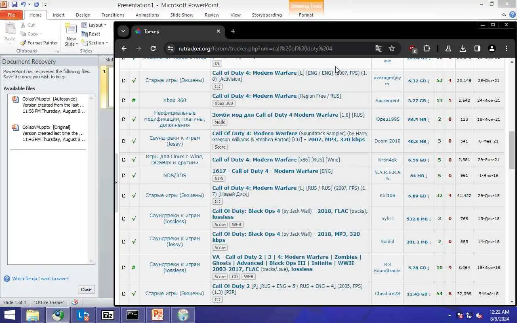The height and width of the screenshot is (323, 517).
Task: Open File Explorer from the taskbar
Action: (x=33, y=315)
